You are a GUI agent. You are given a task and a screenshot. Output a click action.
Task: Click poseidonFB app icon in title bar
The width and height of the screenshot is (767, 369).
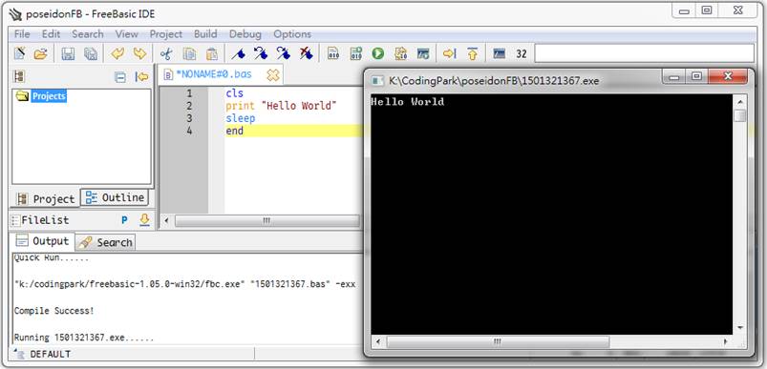(x=15, y=14)
